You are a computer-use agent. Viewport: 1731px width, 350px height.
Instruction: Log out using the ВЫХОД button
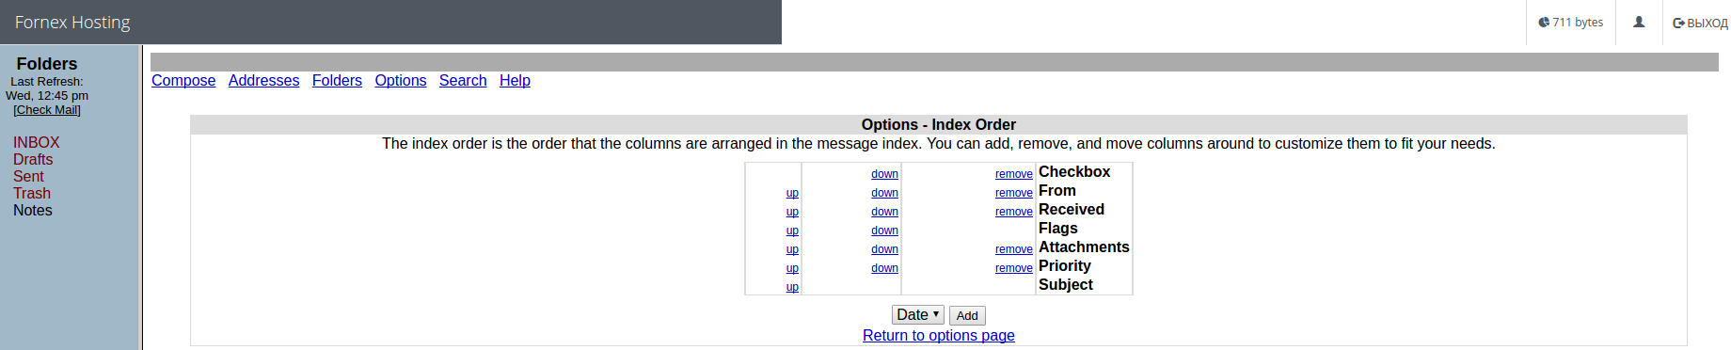1700,23
